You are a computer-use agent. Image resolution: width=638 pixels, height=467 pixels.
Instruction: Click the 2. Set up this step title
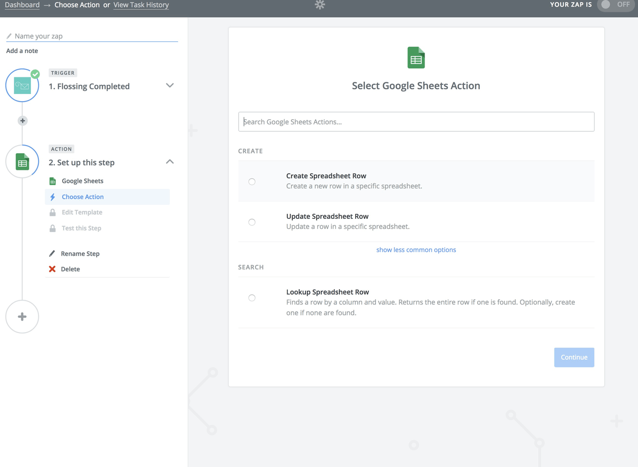(81, 163)
